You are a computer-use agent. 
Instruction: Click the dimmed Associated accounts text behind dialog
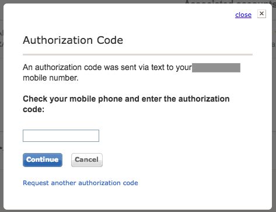coord(230,2)
